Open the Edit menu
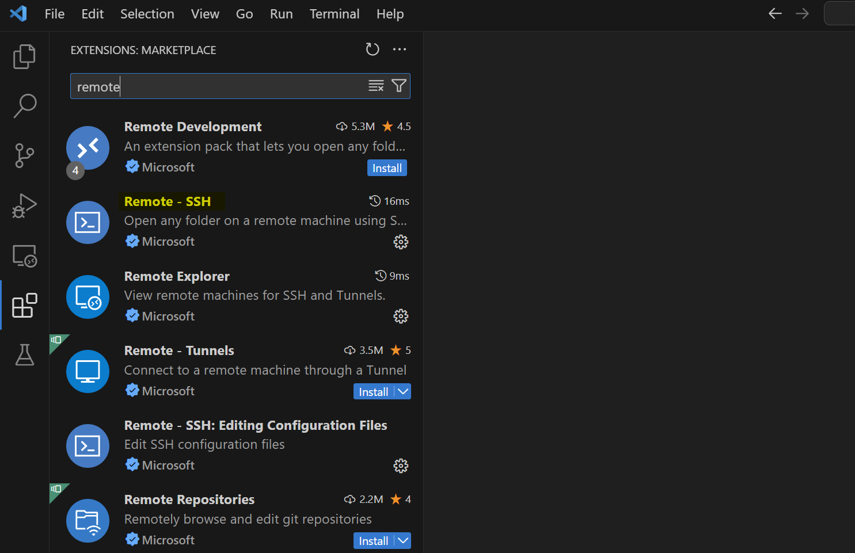Viewport: 855px width, 553px height. tap(93, 14)
